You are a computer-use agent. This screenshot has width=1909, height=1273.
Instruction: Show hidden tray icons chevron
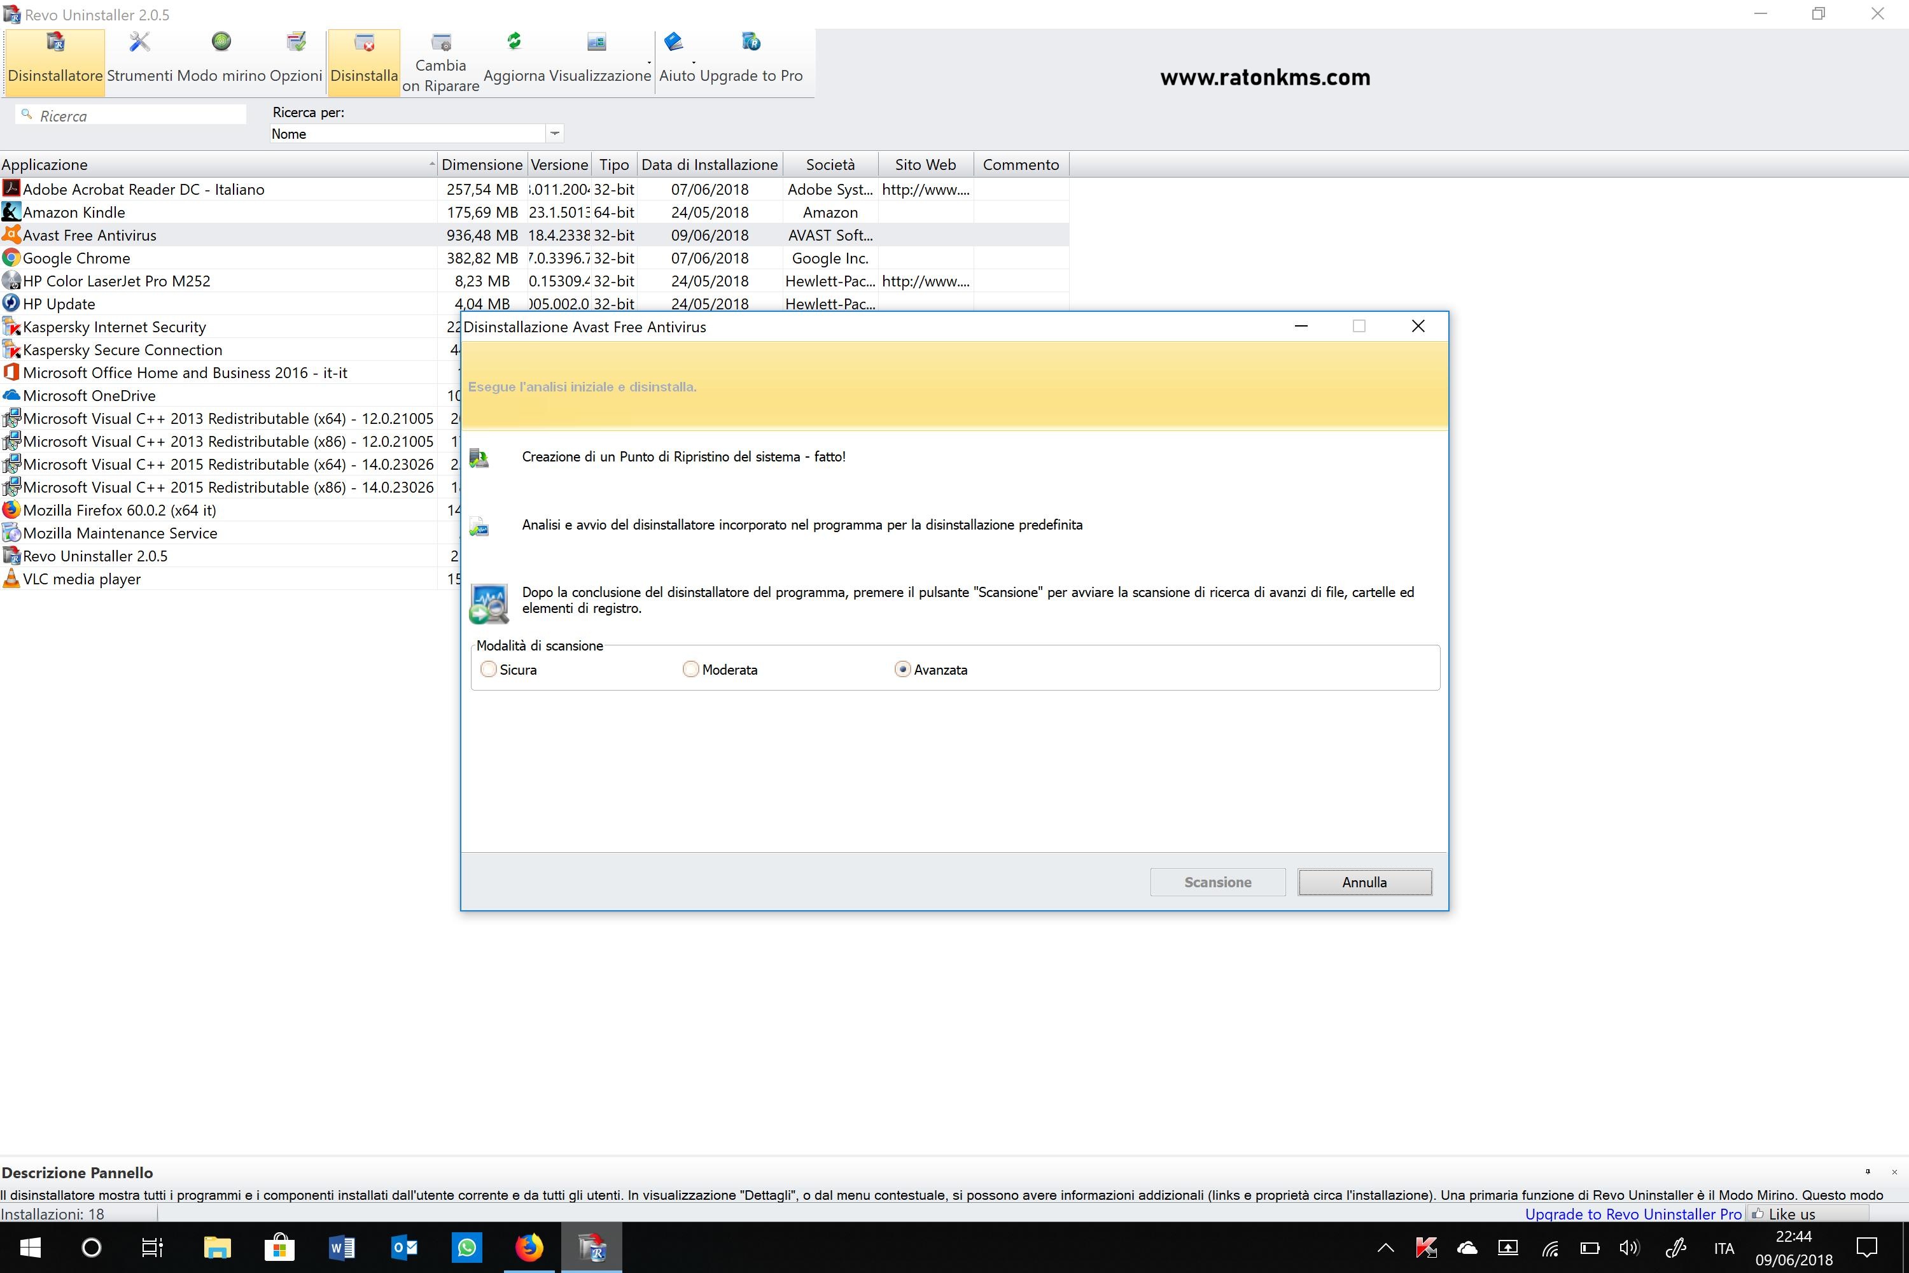coord(1385,1248)
